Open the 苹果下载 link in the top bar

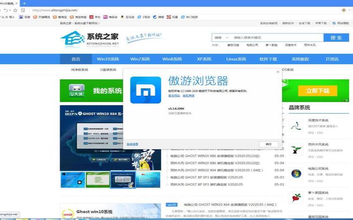[321, 23]
